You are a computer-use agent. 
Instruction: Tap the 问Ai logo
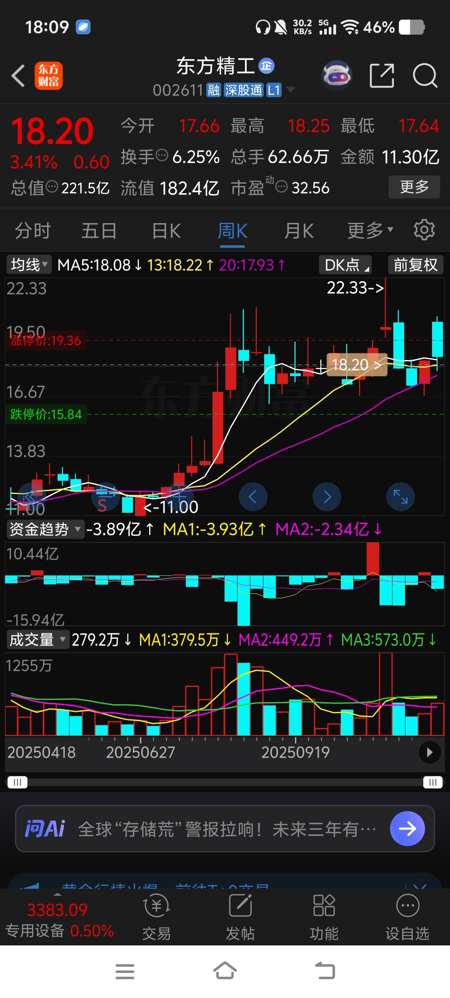pyautogui.click(x=45, y=829)
